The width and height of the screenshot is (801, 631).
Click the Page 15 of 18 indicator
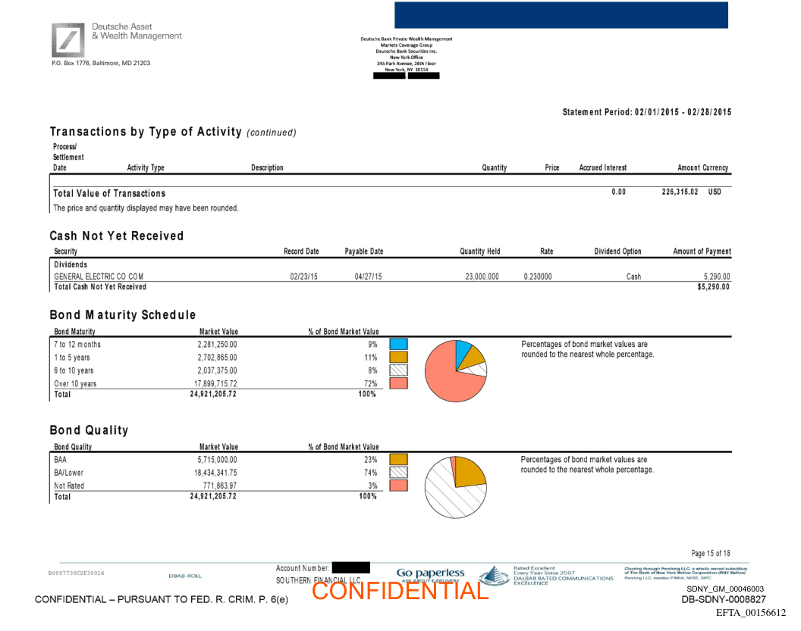click(x=711, y=553)
